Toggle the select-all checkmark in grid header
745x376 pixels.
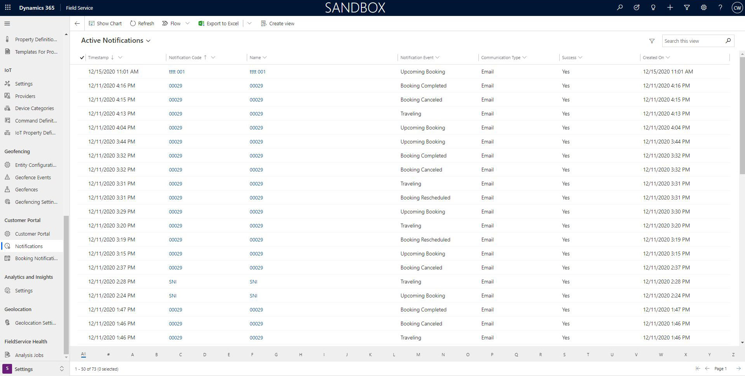tap(82, 58)
